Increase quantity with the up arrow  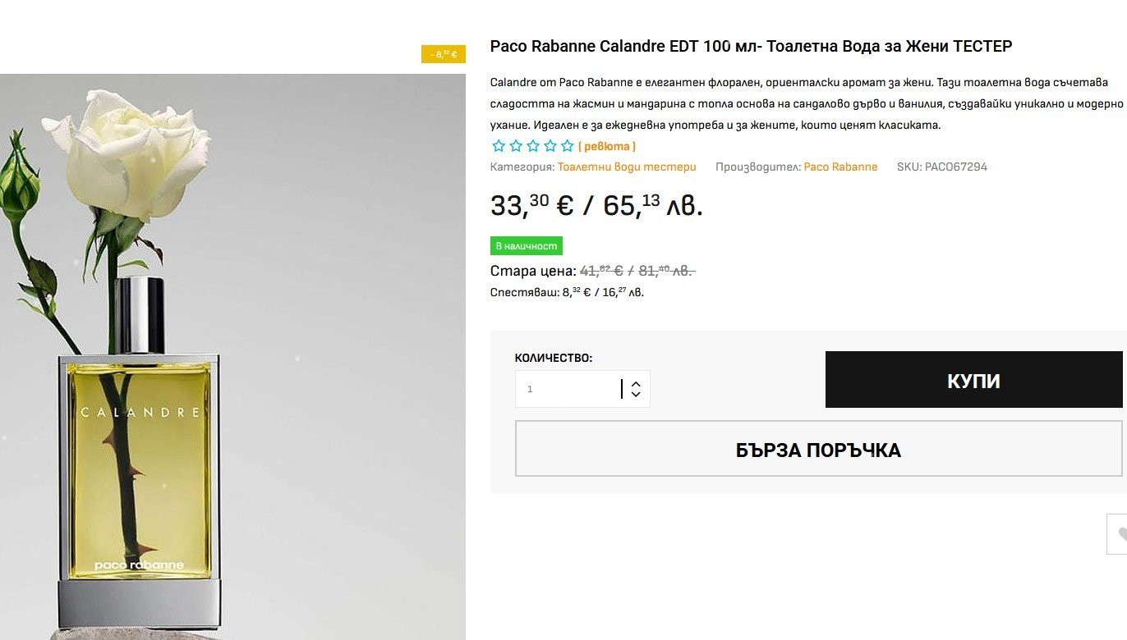coord(636,382)
